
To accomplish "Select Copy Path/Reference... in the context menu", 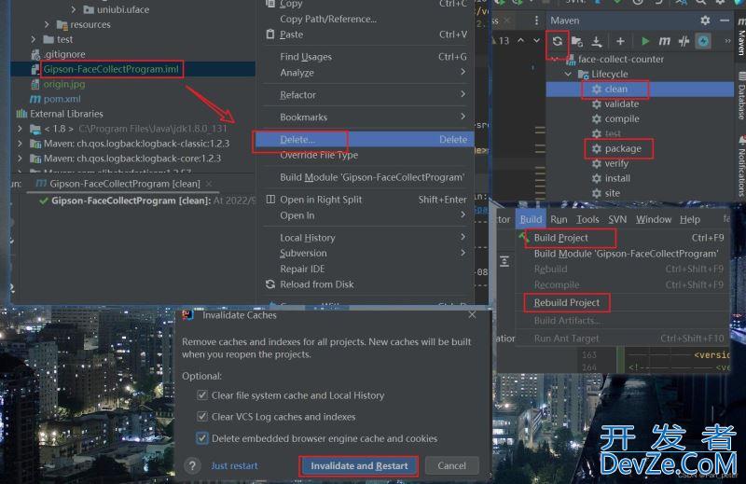I will point(366,19).
